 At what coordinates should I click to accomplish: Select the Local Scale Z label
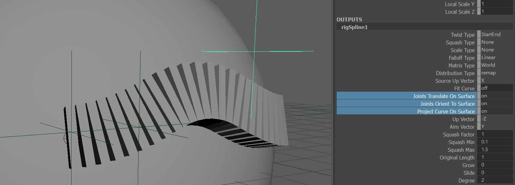pos(460,12)
